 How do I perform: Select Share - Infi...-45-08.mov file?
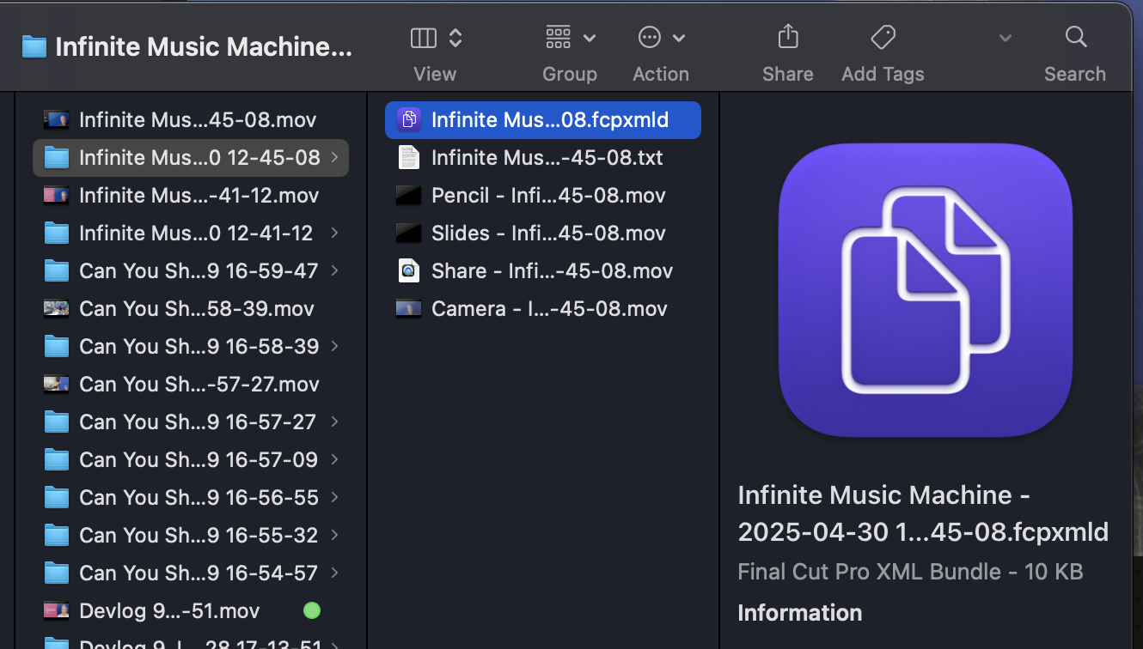pos(552,271)
